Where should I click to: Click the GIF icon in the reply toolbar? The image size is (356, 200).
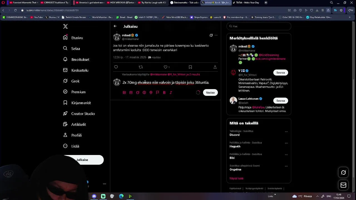pyautogui.click(x=131, y=92)
